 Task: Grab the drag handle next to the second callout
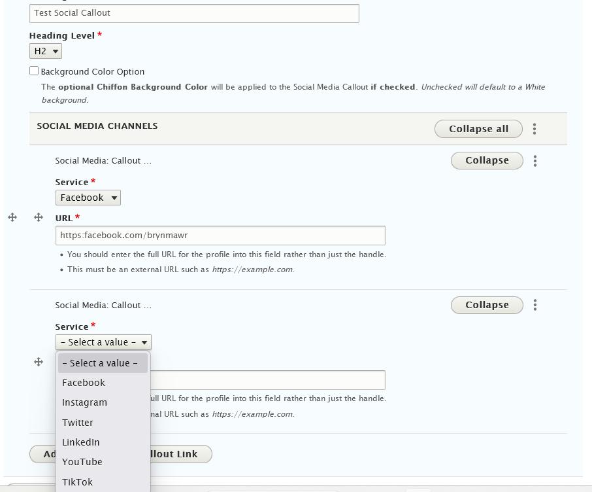pyautogui.click(x=38, y=362)
